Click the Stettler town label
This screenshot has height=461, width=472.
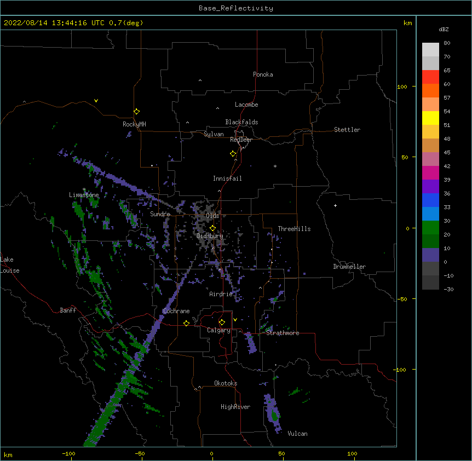click(347, 130)
